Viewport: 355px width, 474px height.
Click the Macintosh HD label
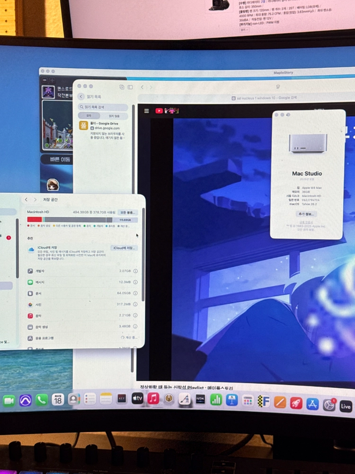tap(38, 212)
